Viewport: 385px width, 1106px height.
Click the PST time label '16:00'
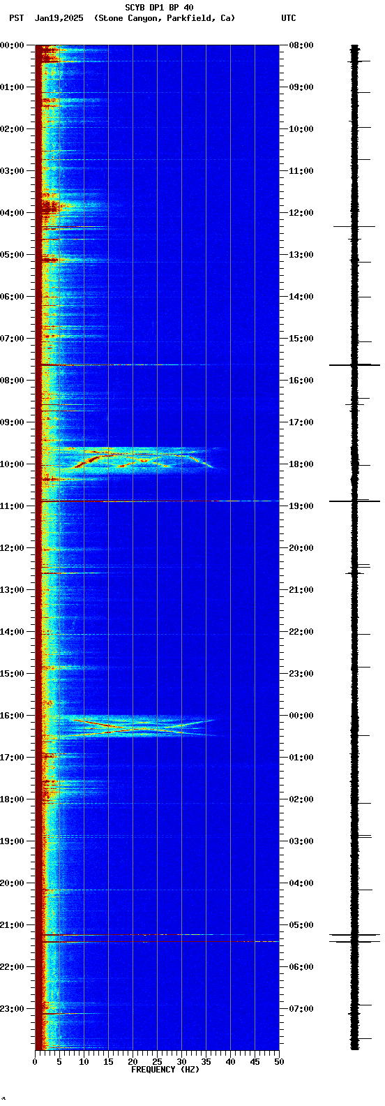pos(13,716)
